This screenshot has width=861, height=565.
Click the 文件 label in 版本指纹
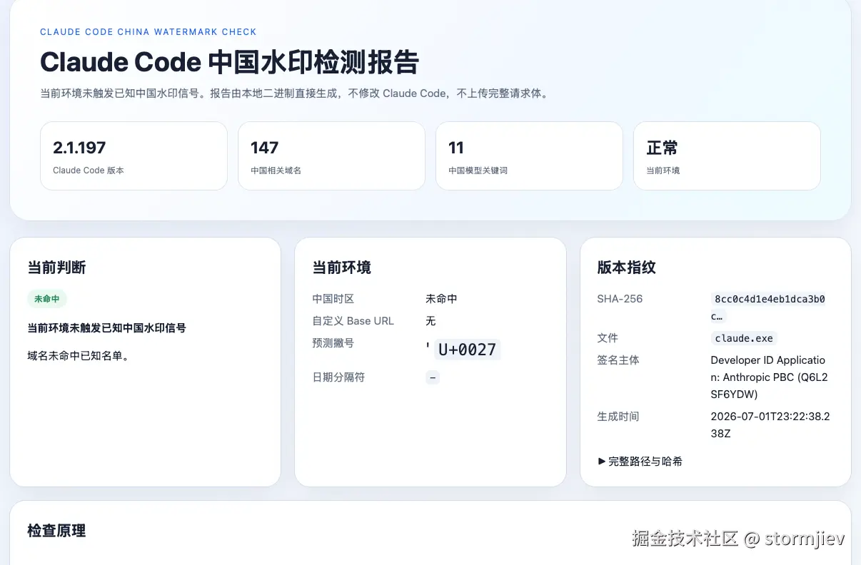[608, 338]
